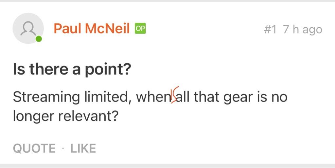
Task: Open the Paul McNeil username link
Action: click(92, 29)
